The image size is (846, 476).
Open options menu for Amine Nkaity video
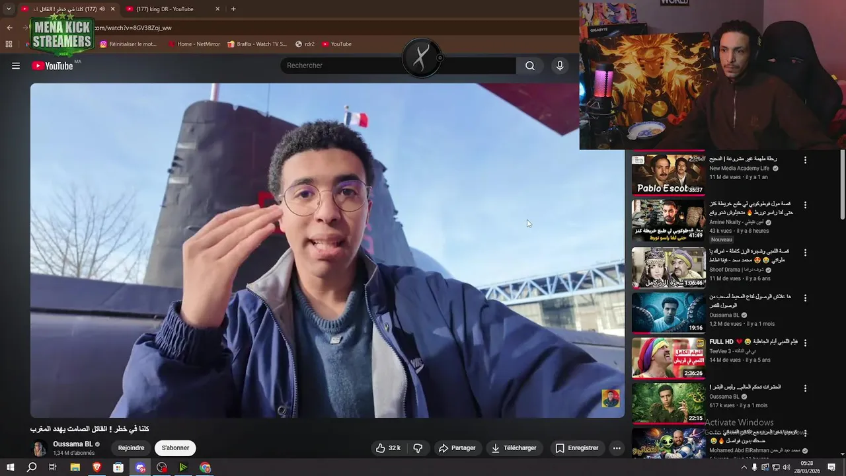pyautogui.click(x=805, y=205)
